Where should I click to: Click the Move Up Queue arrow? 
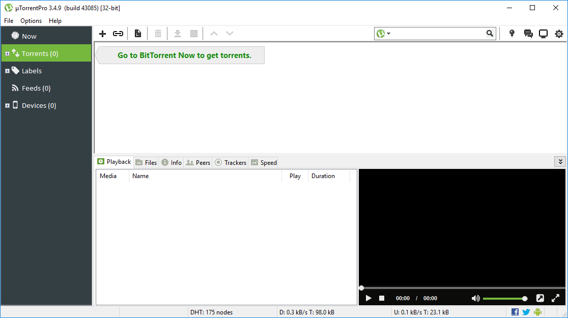click(214, 34)
